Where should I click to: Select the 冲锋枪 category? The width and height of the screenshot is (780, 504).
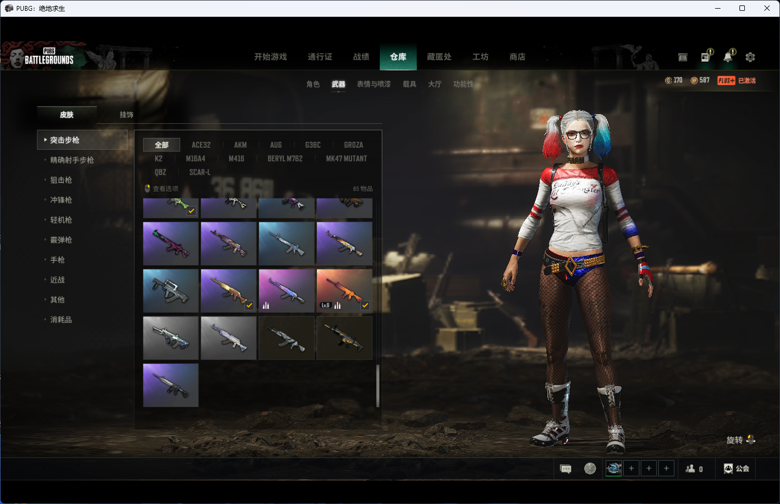click(x=61, y=200)
